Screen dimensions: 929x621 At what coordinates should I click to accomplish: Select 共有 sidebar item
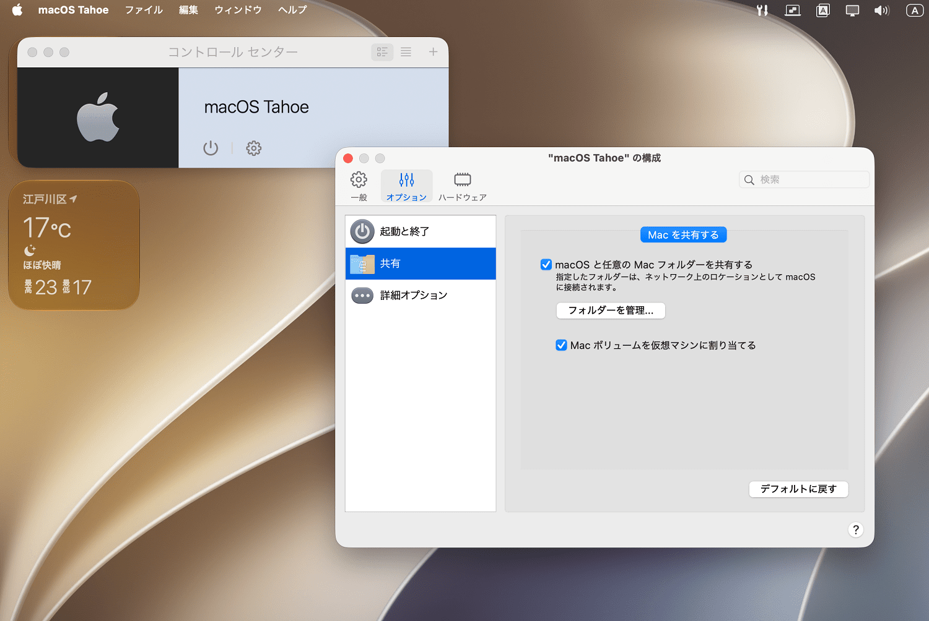click(421, 263)
